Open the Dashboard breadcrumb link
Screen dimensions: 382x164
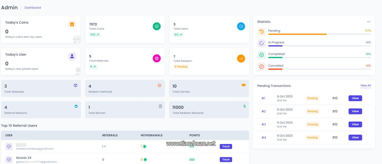(33, 8)
